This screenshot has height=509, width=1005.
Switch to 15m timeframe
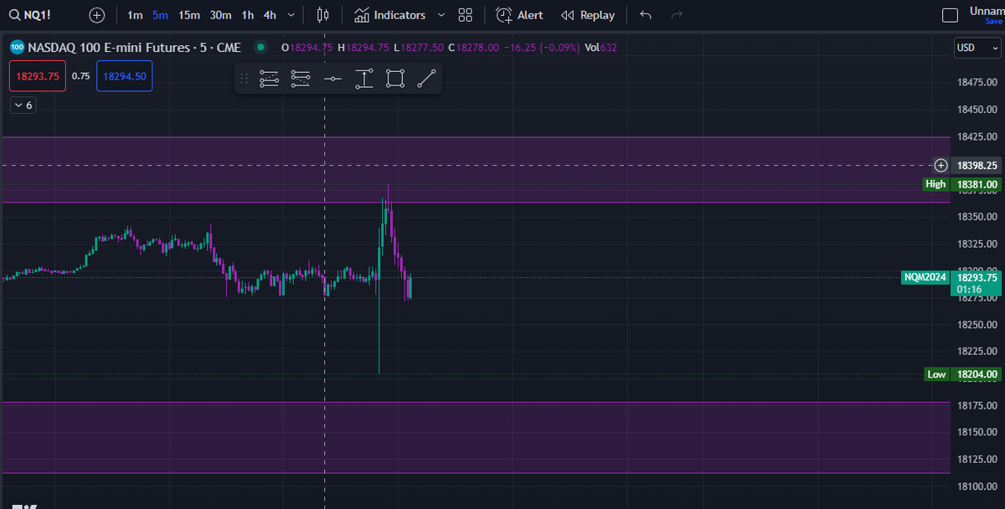point(189,15)
